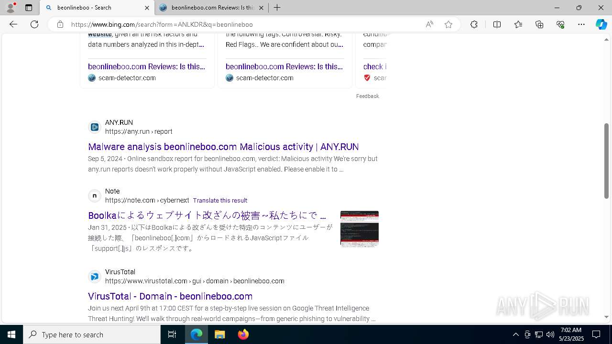Add this page to favorites star
Viewport: 612px width, 344px height.
click(x=448, y=24)
